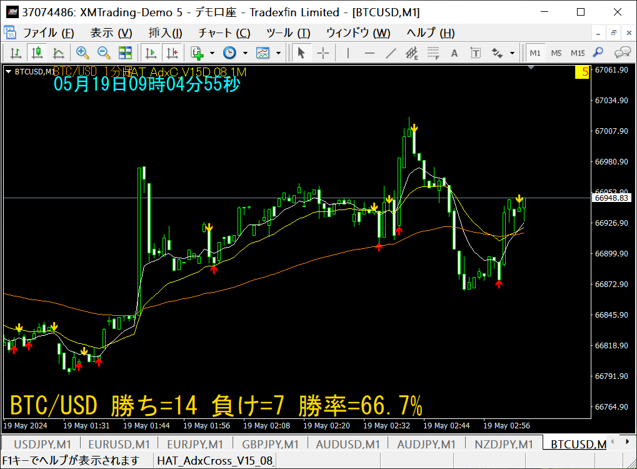This screenshot has height=469, width=637.
Task: Select the M15 timeframe button
Action: pyautogui.click(x=577, y=53)
